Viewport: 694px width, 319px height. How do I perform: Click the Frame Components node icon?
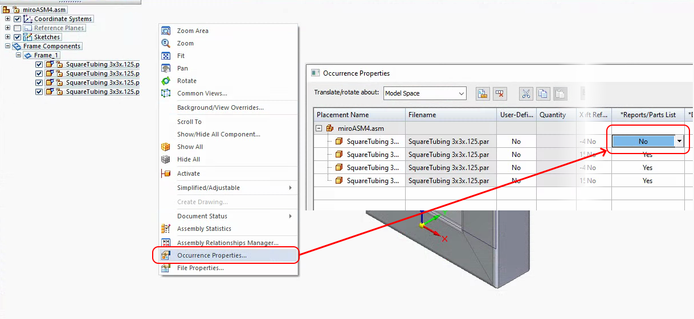point(17,46)
